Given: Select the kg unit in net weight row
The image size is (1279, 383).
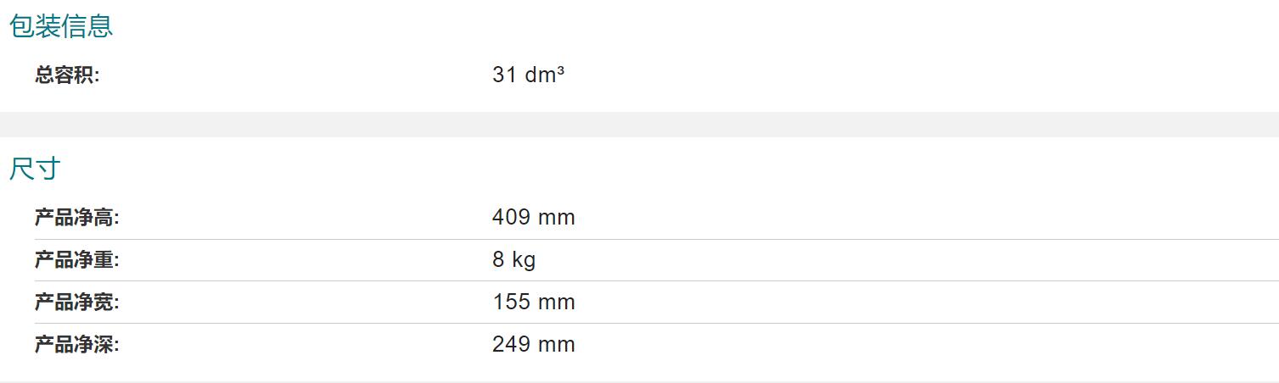Looking at the screenshot, I should [524, 260].
